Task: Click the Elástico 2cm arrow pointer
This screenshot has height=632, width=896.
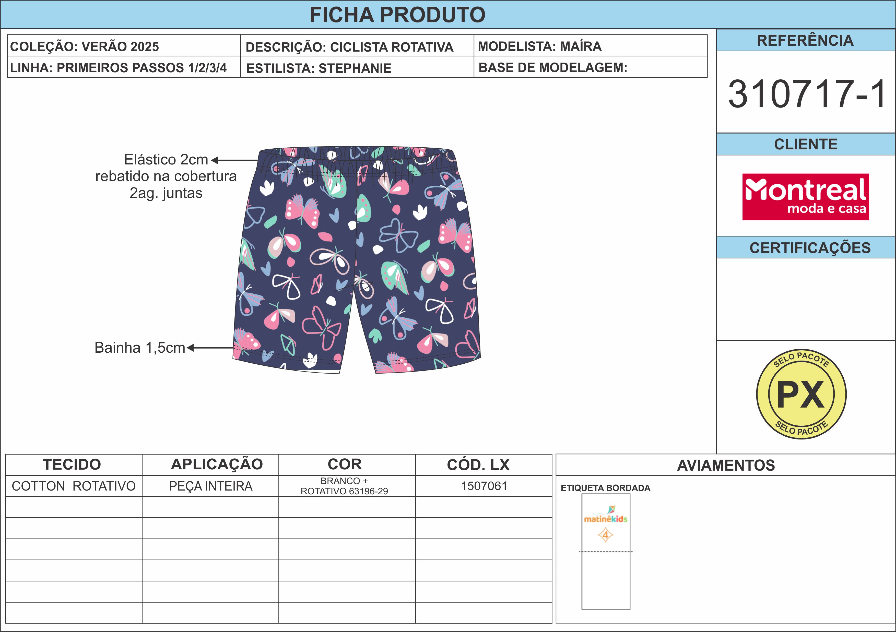Action: point(234,160)
